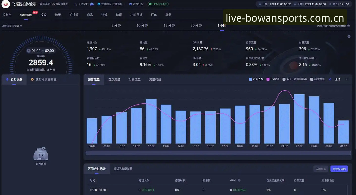Image resolution: width=356 pixels, height=195 pixels.
Task: Select the 5分钟 time interval
Action: [116, 26]
